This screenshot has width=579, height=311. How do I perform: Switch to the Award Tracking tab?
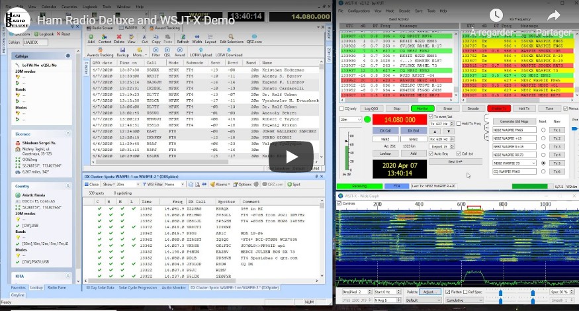click(x=165, y=28)
